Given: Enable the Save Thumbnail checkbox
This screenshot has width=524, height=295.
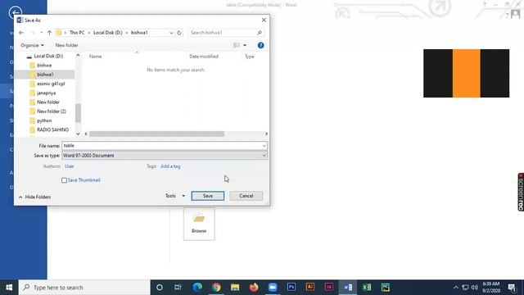Looking at the screenshot, I should pos(64,180).
